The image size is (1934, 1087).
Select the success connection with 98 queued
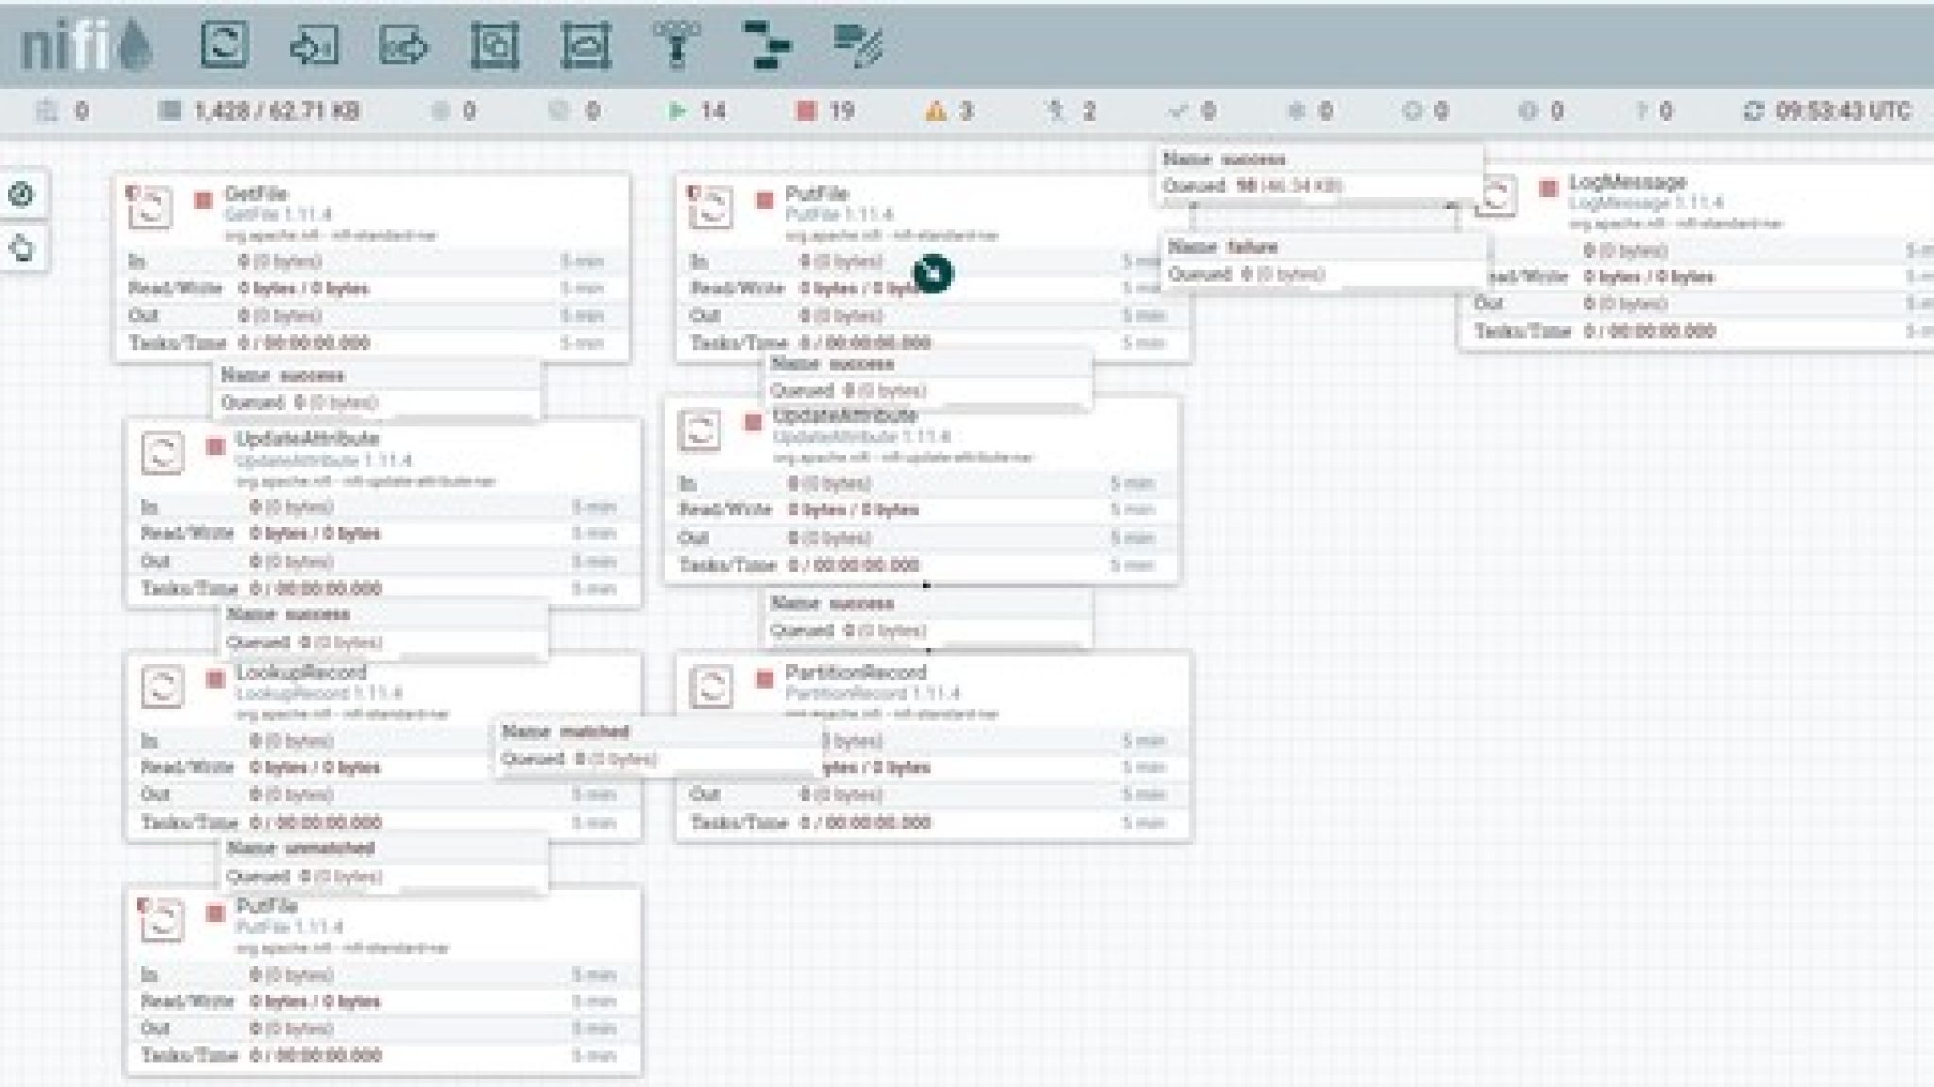(1320, 173)
